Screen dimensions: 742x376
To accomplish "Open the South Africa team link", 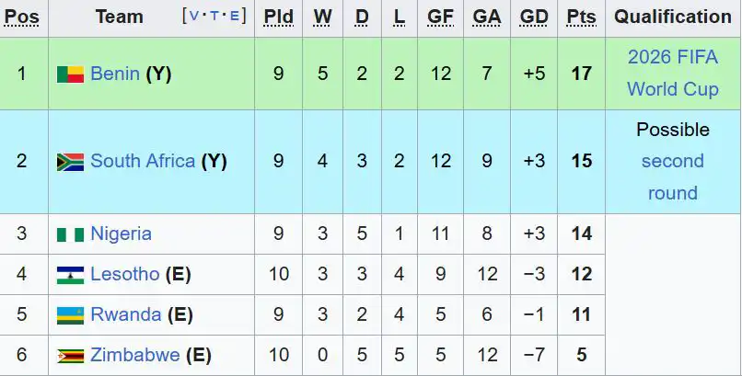I will point(143,162).
